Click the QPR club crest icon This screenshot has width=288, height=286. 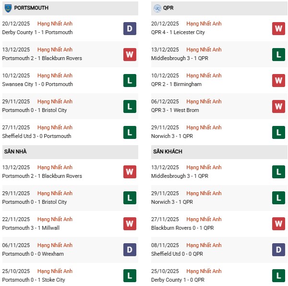pos(157,8)
